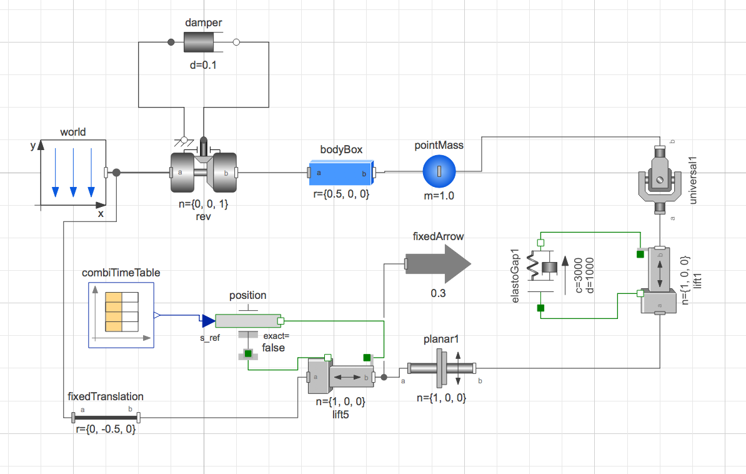Click the lift5 prismatic joint
746x474 pixels.
341,376
